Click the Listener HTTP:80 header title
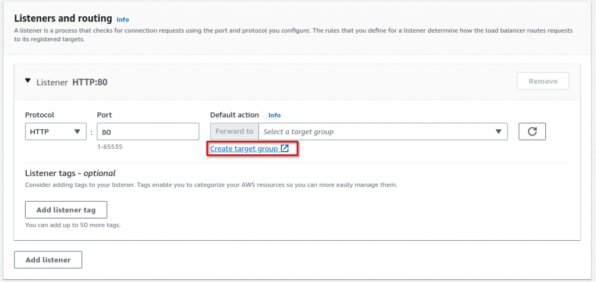Image resolution: width=596 pixels, height=282 pixels. (x=72, y=83)
